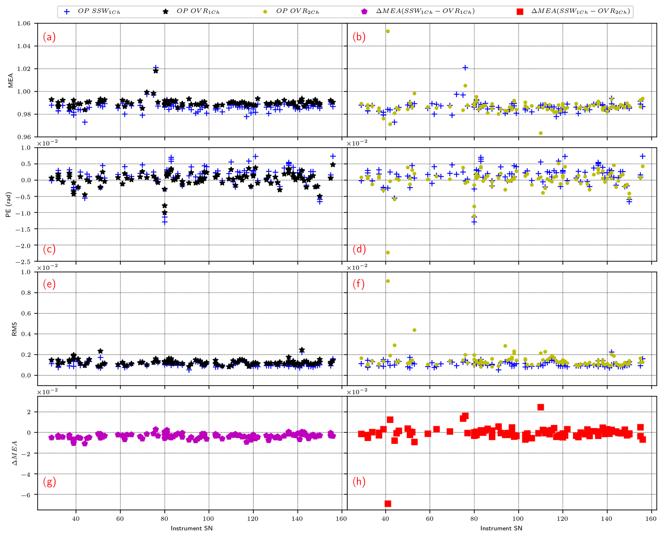Click the lowest yellow dot in panel (d)

click(x=388, y=253)
